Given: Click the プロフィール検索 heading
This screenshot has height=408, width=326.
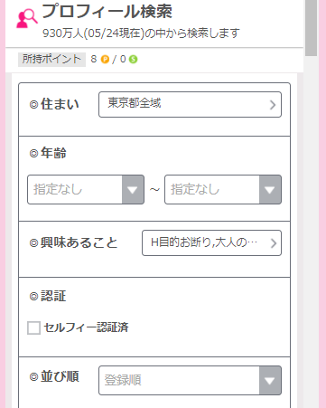Looking at the screenshot, I should (x=107, y=12).
